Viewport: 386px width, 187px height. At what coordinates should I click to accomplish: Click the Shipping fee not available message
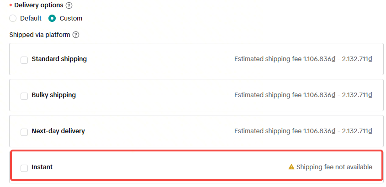coord(334,167)
